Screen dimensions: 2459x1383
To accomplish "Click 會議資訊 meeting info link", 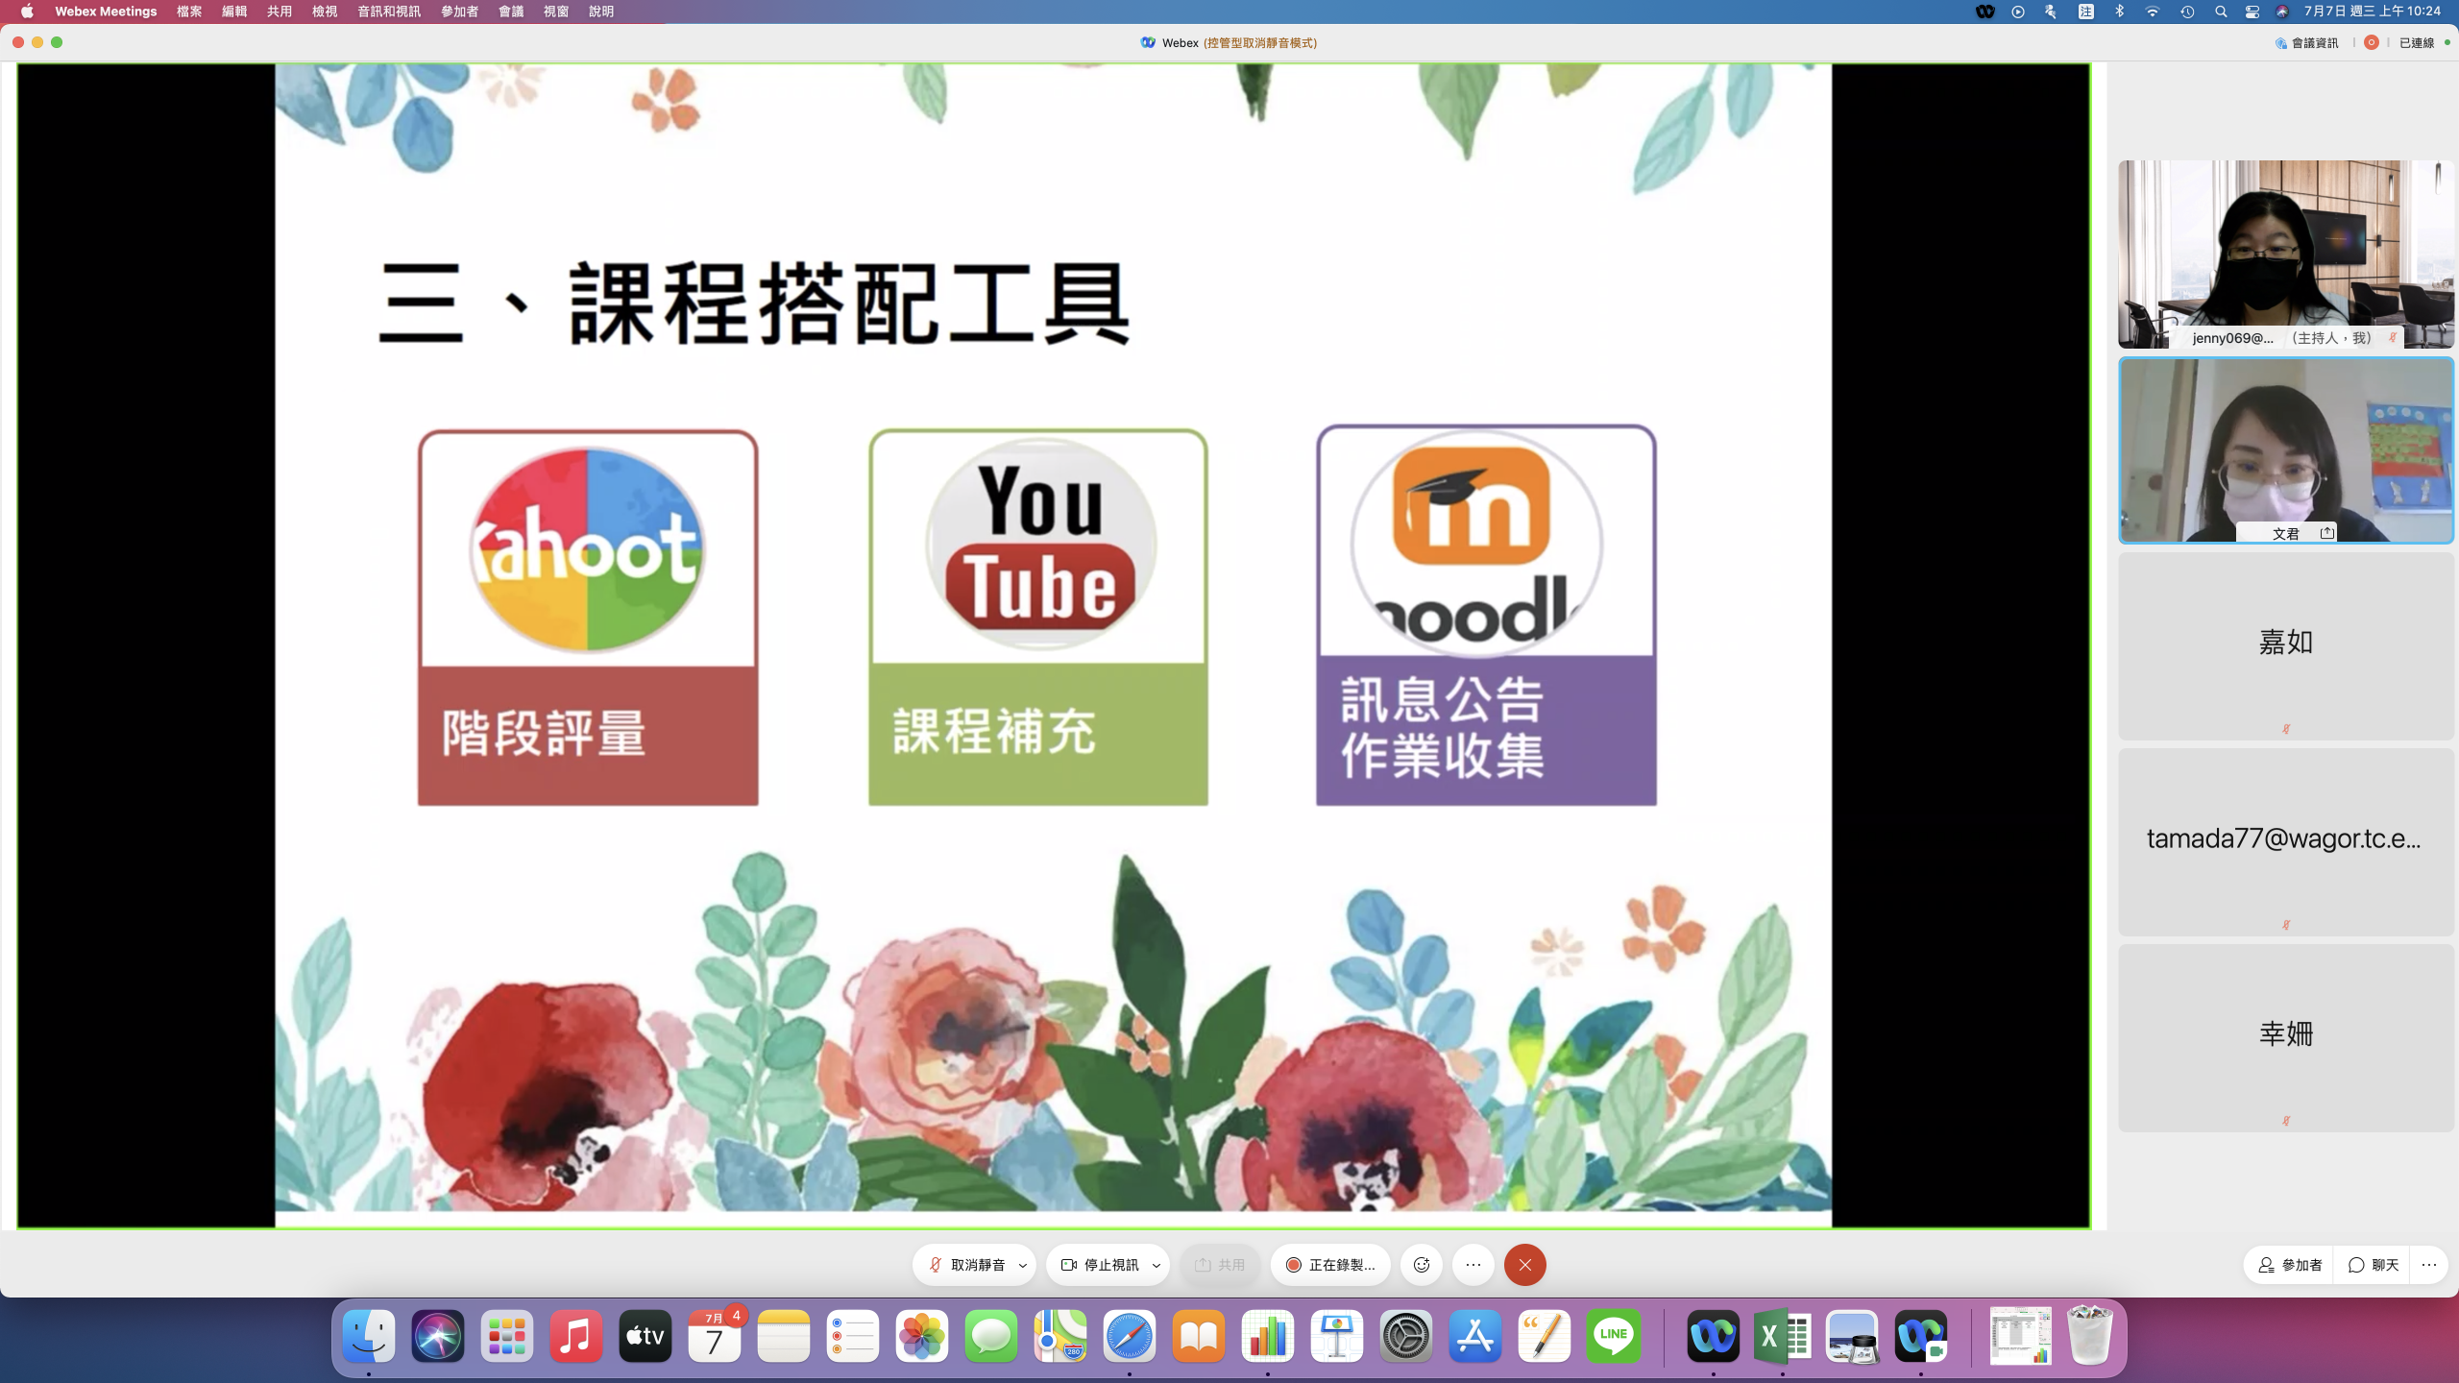I will coord(2307,42).
